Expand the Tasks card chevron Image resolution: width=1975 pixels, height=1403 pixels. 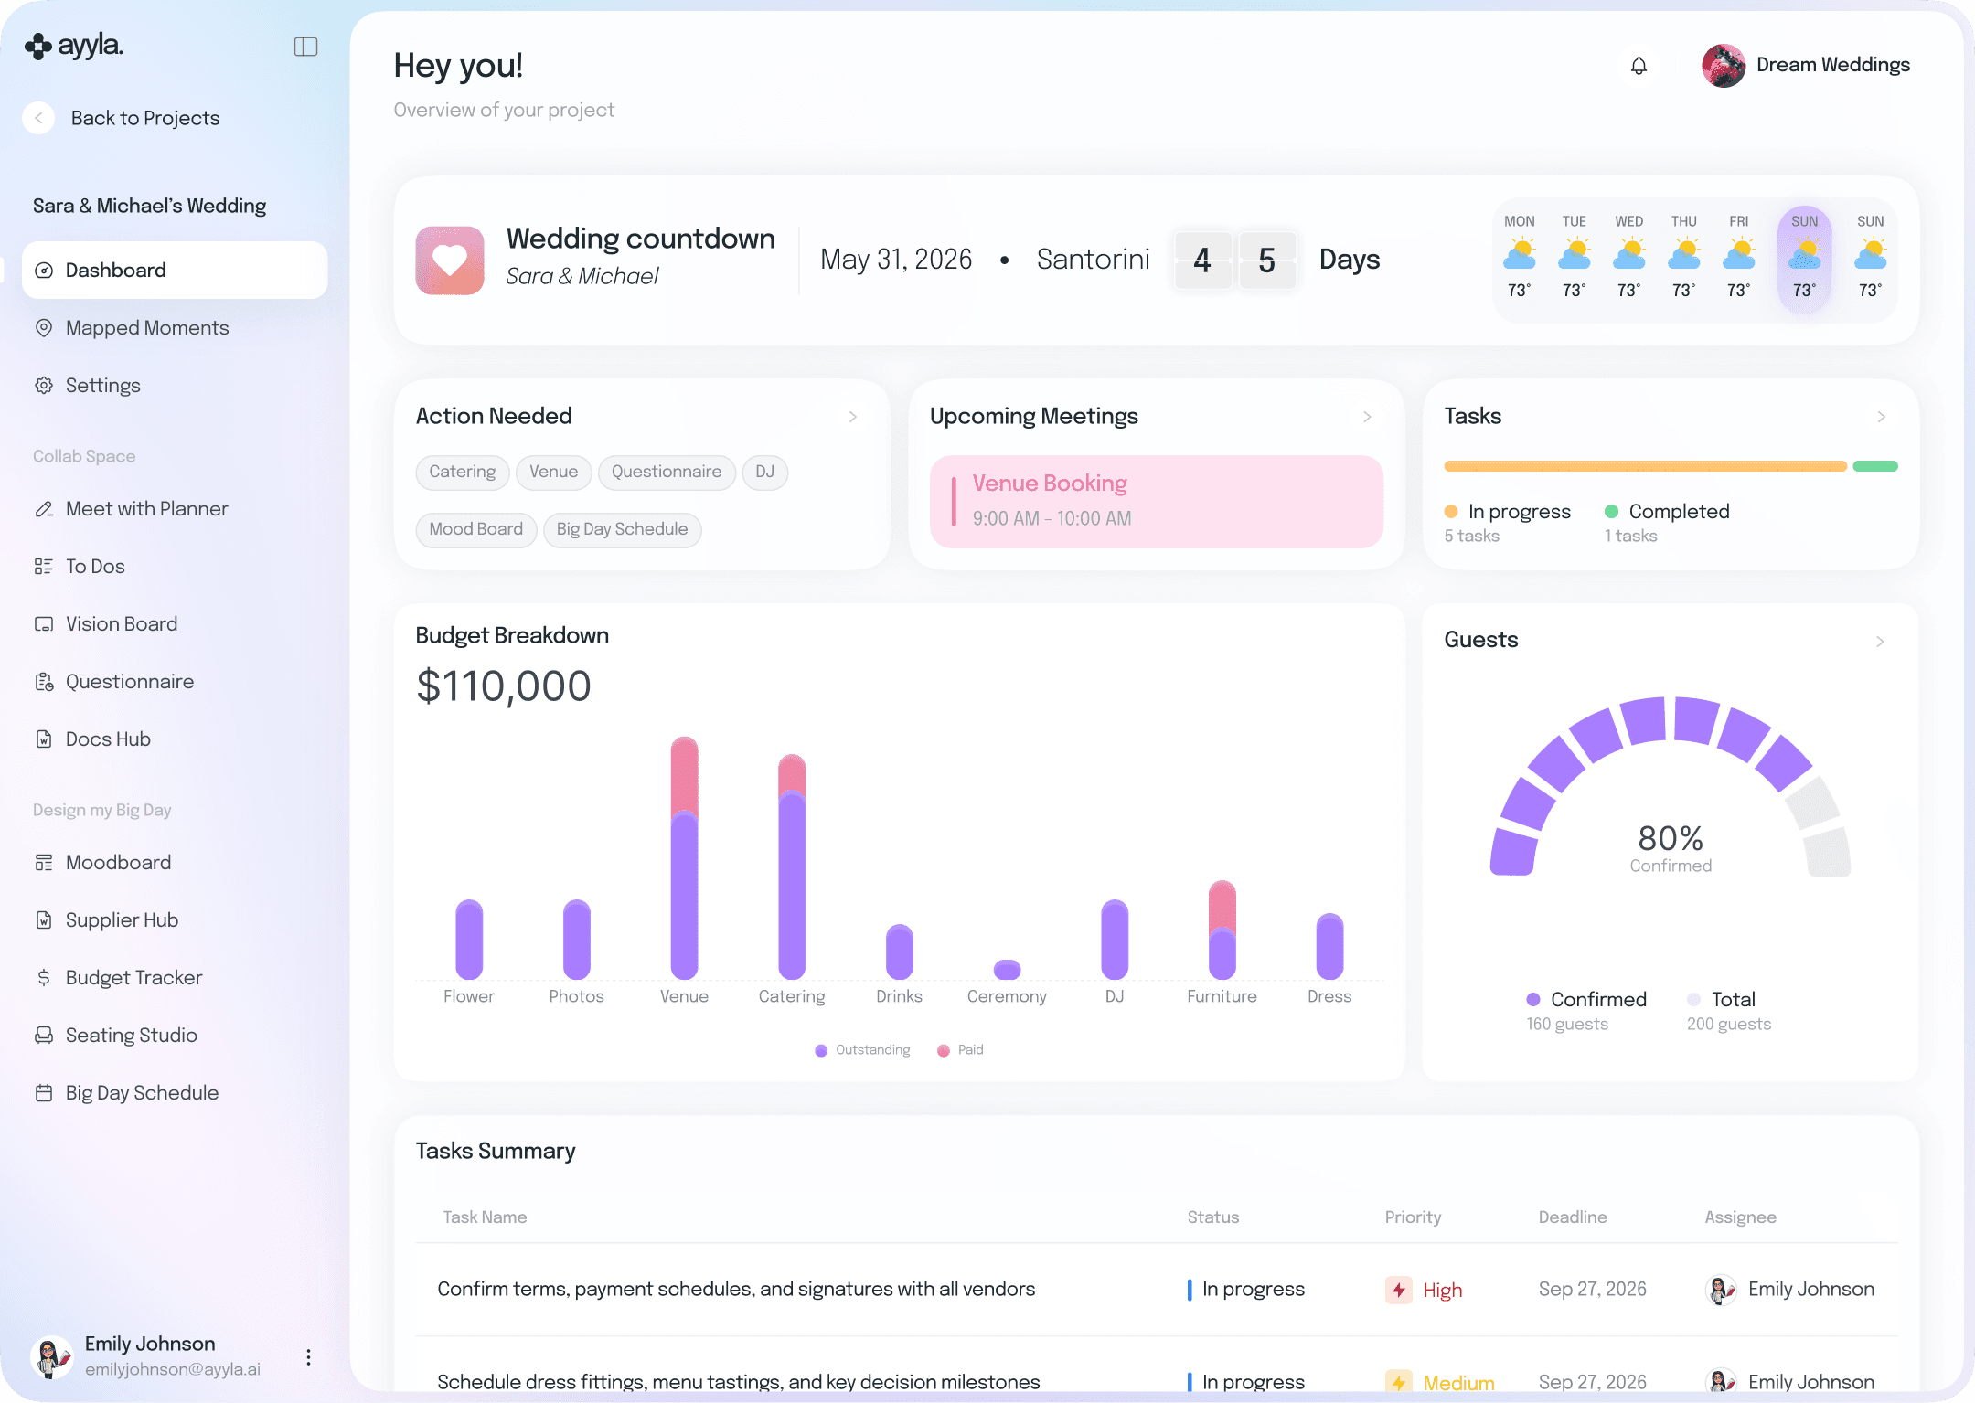1881,417
